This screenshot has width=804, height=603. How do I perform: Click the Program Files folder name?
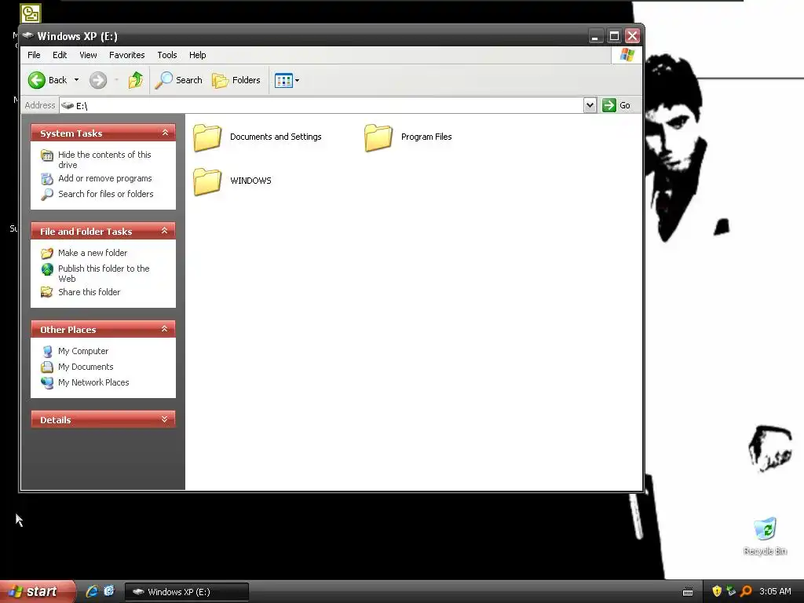pyautogui.click(x=426, y=137)
